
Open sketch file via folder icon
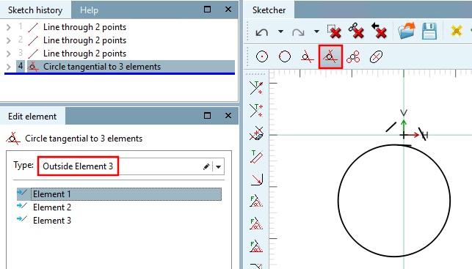click(407, 31)
